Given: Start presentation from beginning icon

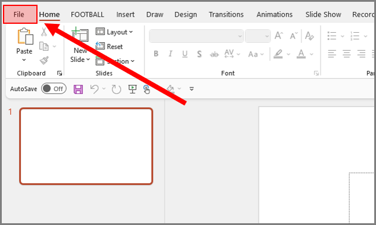Looking at the screenshot, I should pos(132,89).
